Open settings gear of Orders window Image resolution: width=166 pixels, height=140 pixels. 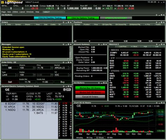click(63, 22)
